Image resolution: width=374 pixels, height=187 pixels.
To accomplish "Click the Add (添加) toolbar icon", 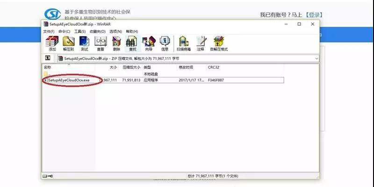I will click(x=52, y=43).
